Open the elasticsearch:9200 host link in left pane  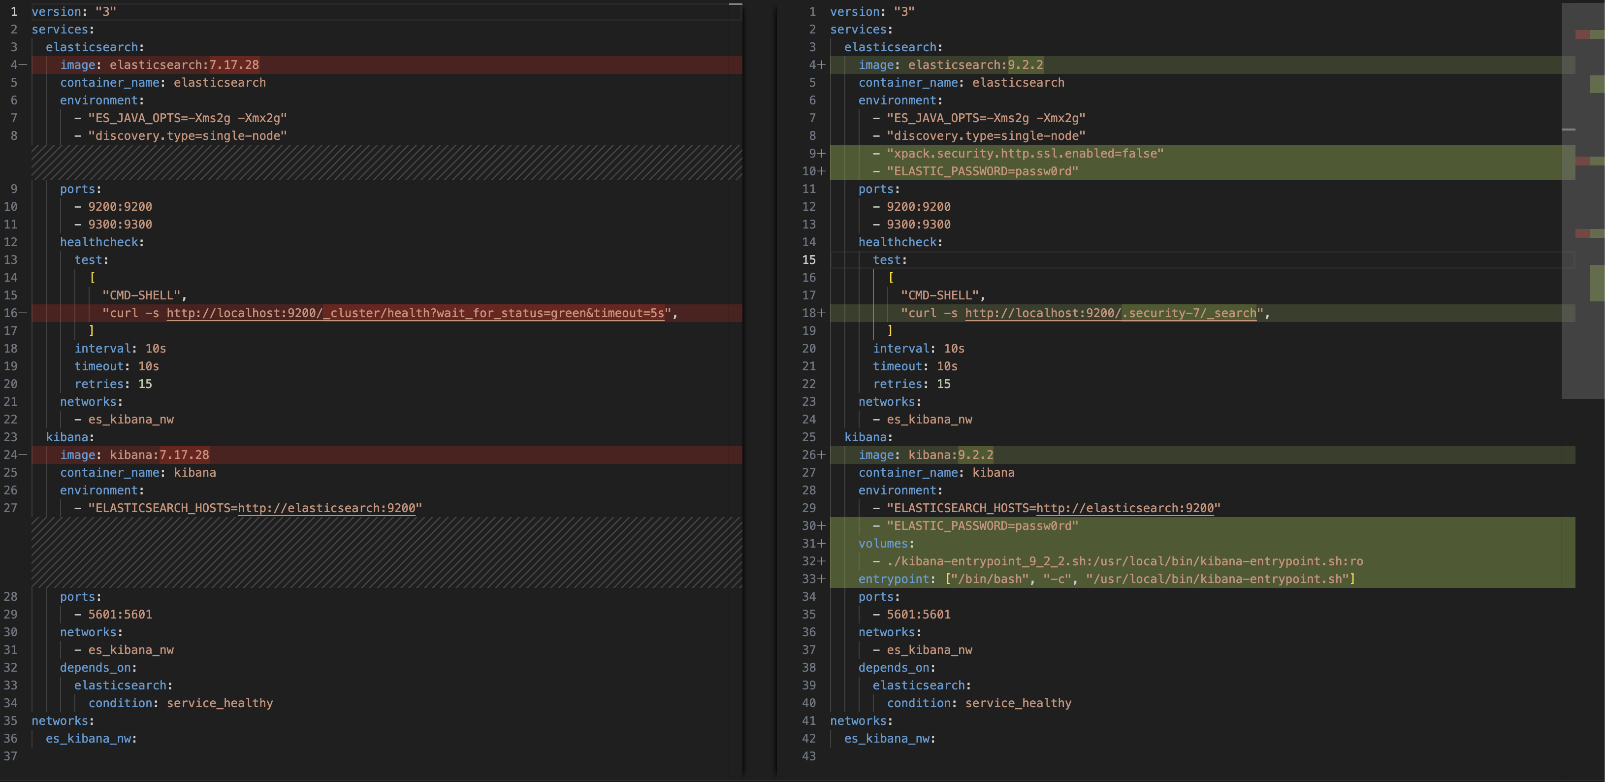[x=326, y=508]
